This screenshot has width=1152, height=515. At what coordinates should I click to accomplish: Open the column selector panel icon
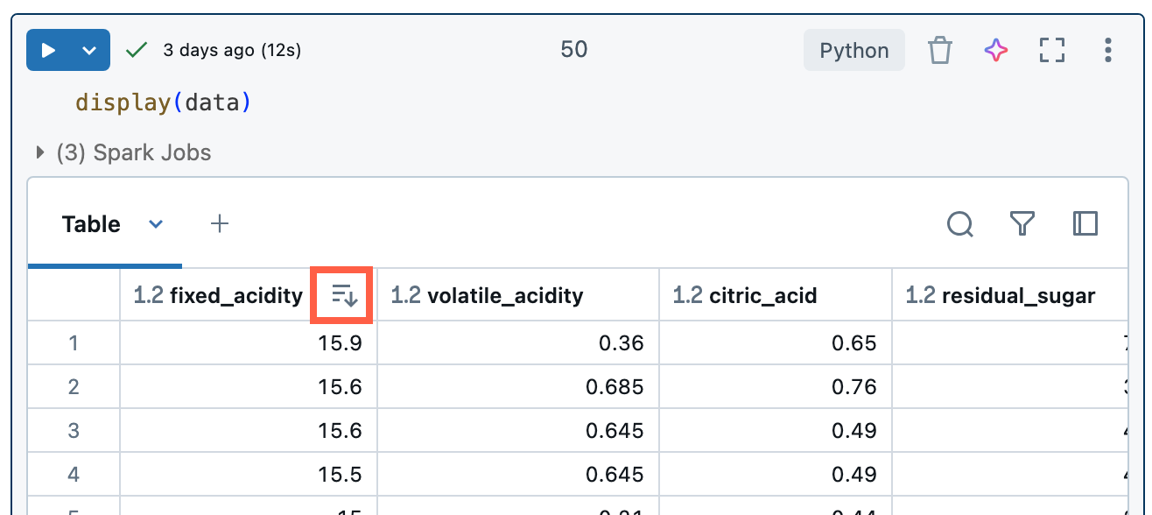1085,224
